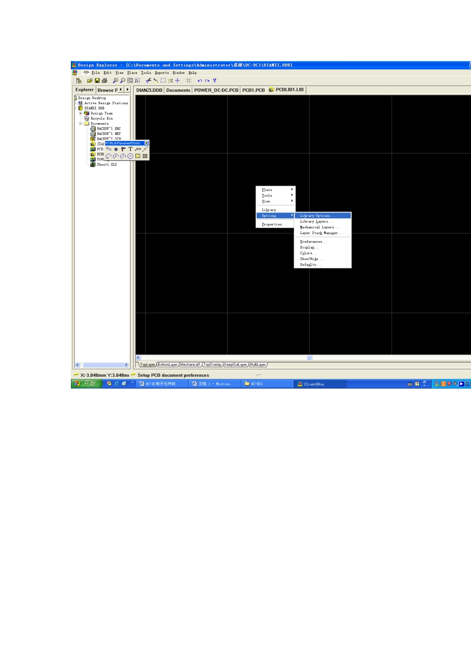Switch to the POWER_DC-DC.PCB document tab

[x=216, y=90]
